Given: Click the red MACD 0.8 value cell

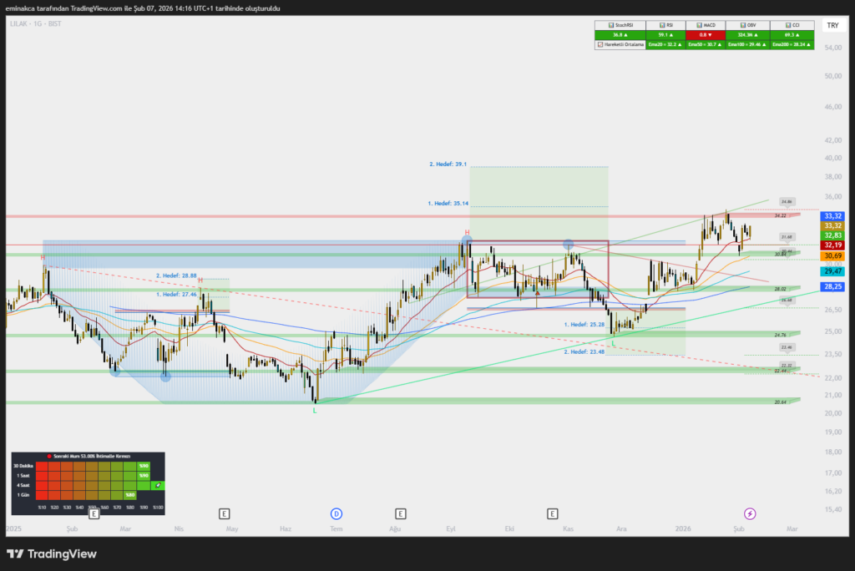Looking at the screenshot, I should (x=704, y=35).
